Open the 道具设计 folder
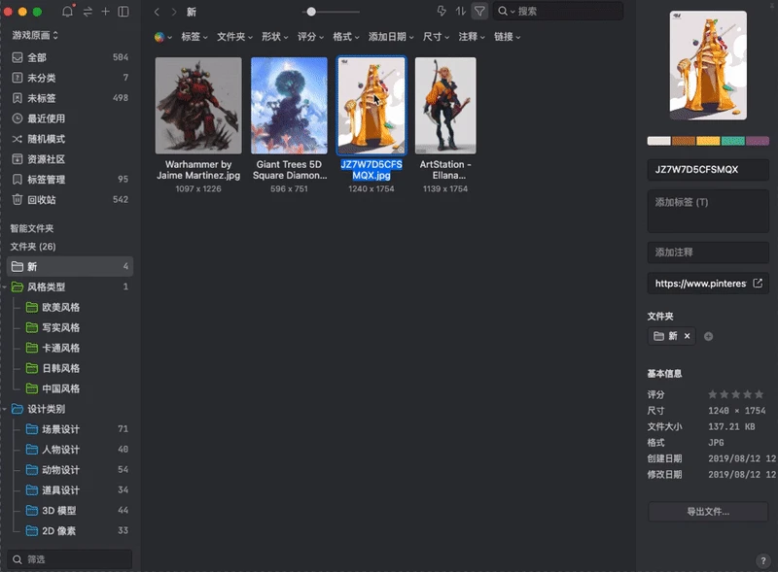The width and height of the screenshot is (778, 572). 70,490
